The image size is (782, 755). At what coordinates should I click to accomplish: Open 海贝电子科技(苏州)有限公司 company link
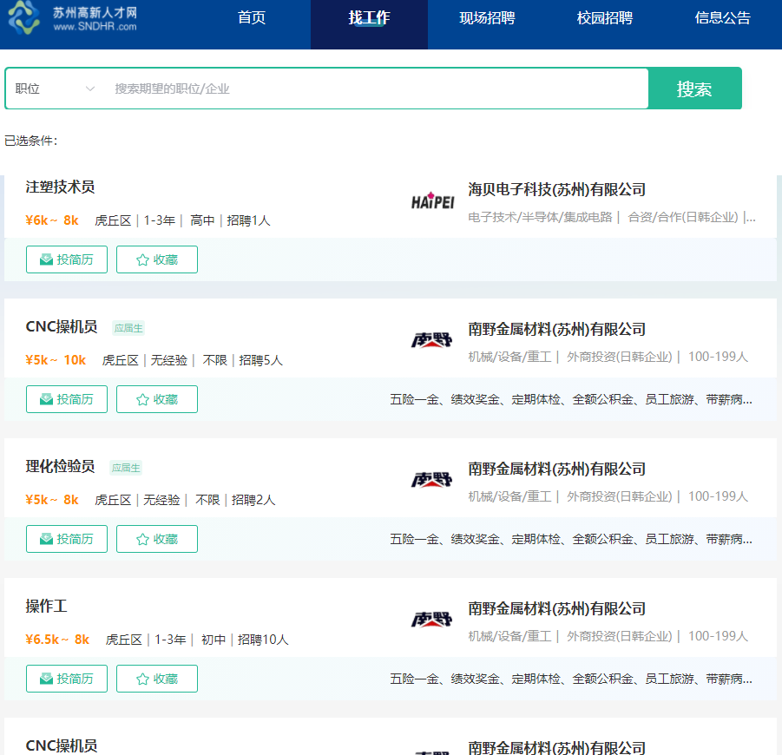[x=557, y=189]
